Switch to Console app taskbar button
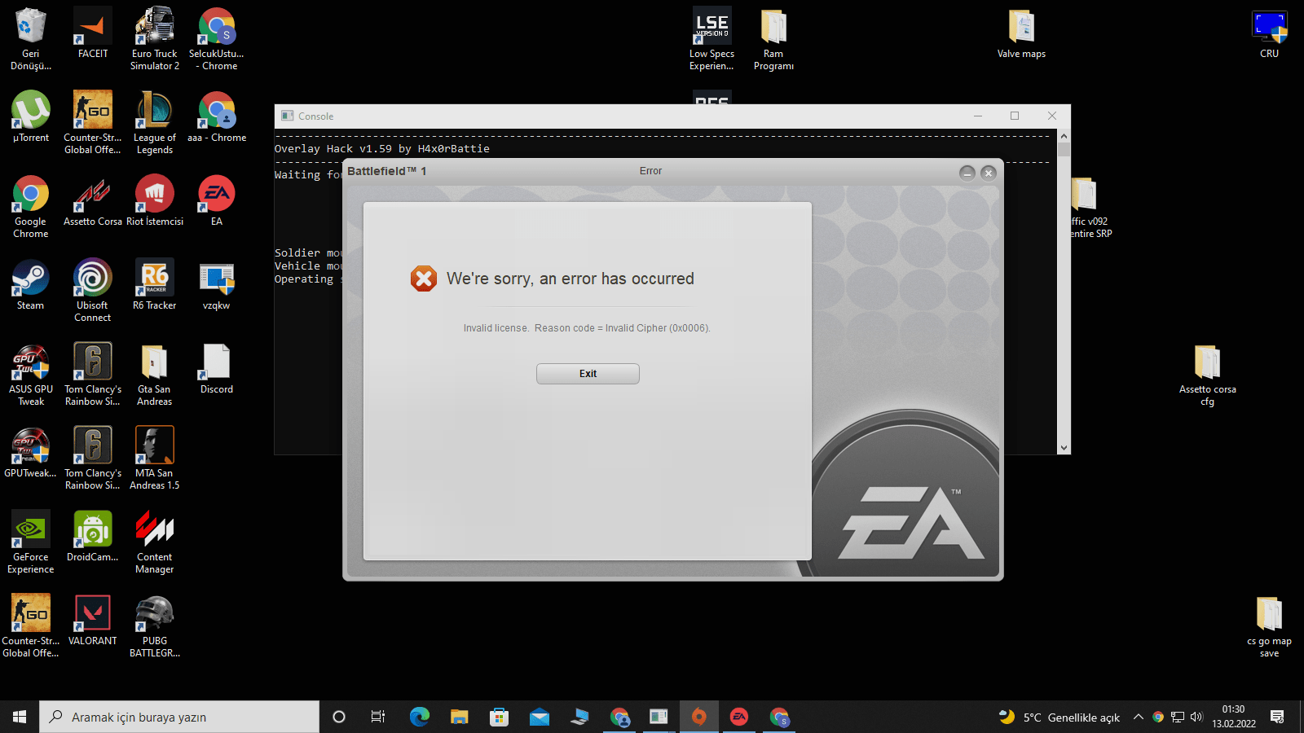The width and height of the screenshot is (1304, 733). [x=659, y=717]
